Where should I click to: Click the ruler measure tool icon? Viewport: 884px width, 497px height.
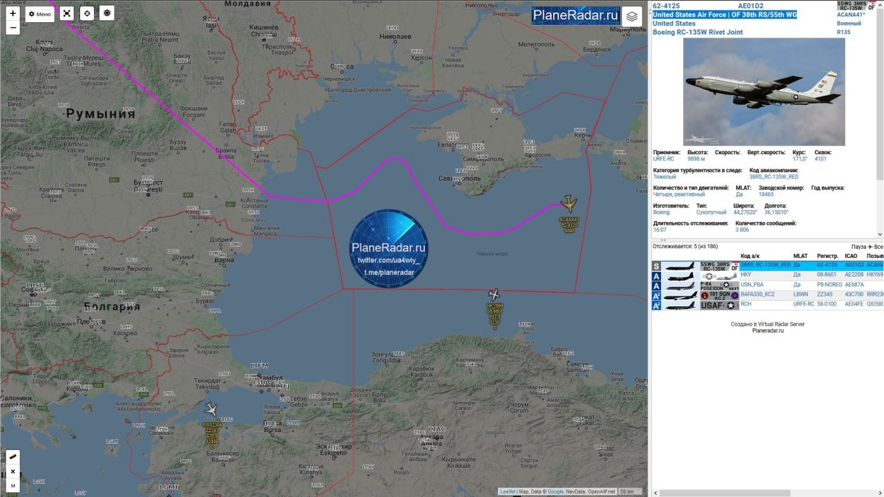click(x=12, y=457)
